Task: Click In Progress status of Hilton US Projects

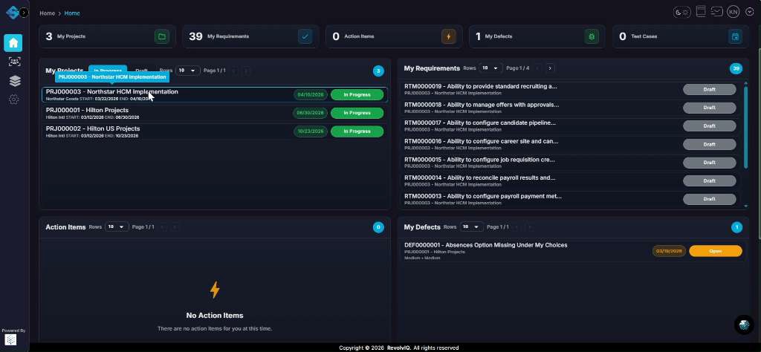Action: point(357,131)
